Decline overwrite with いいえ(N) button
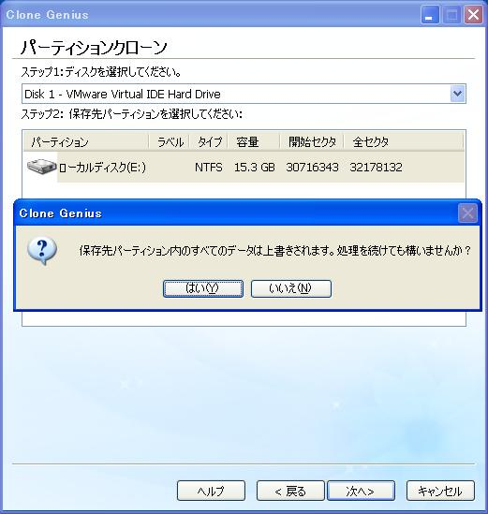Viewport: 488px width, 514px height. (291, 288)
